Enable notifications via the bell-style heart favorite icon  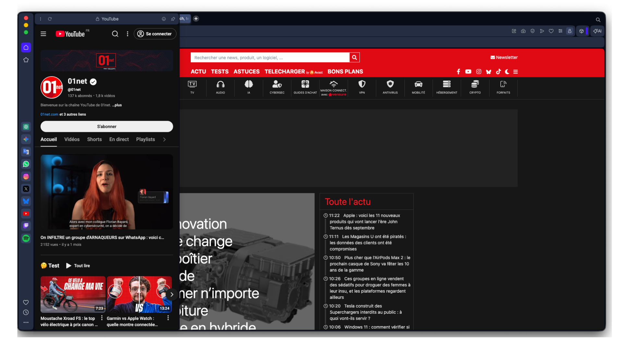(551, 31)
